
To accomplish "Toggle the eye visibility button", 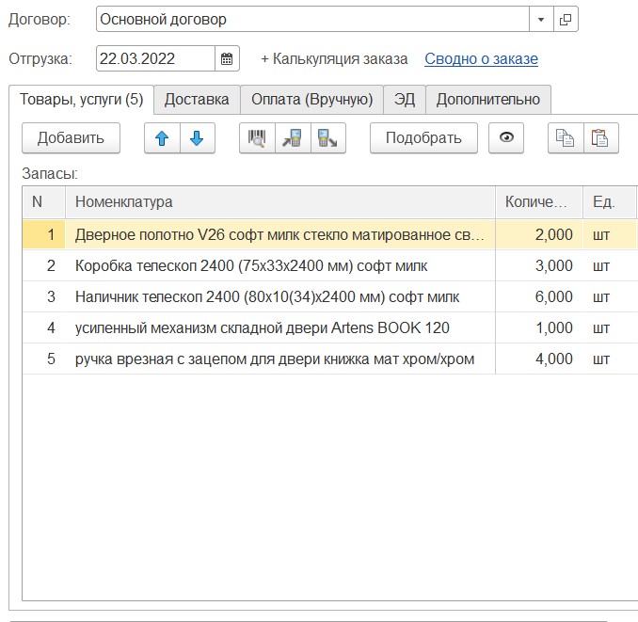I will pyautogui.click(x=507, y=138).
